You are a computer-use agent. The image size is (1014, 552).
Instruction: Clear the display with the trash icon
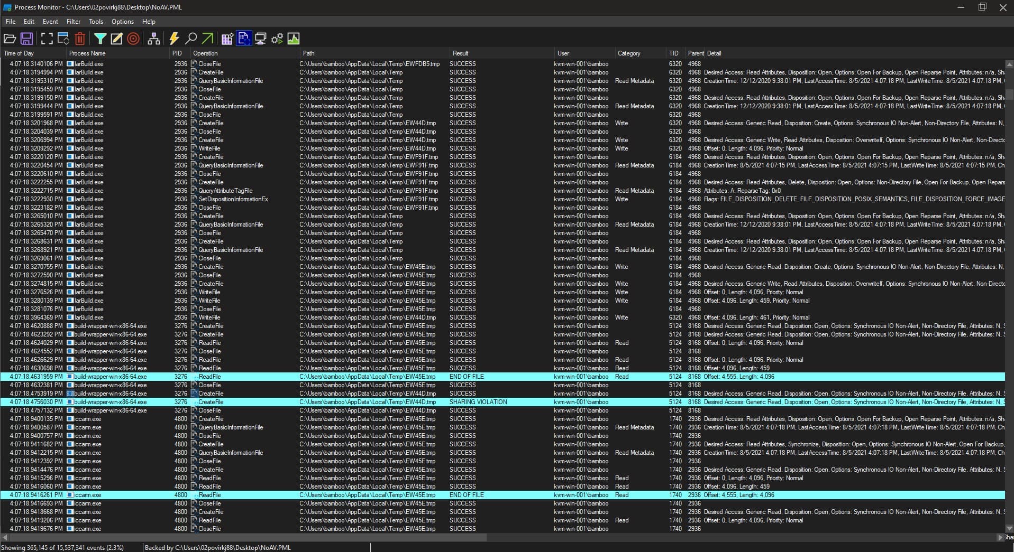coord(80,39)
